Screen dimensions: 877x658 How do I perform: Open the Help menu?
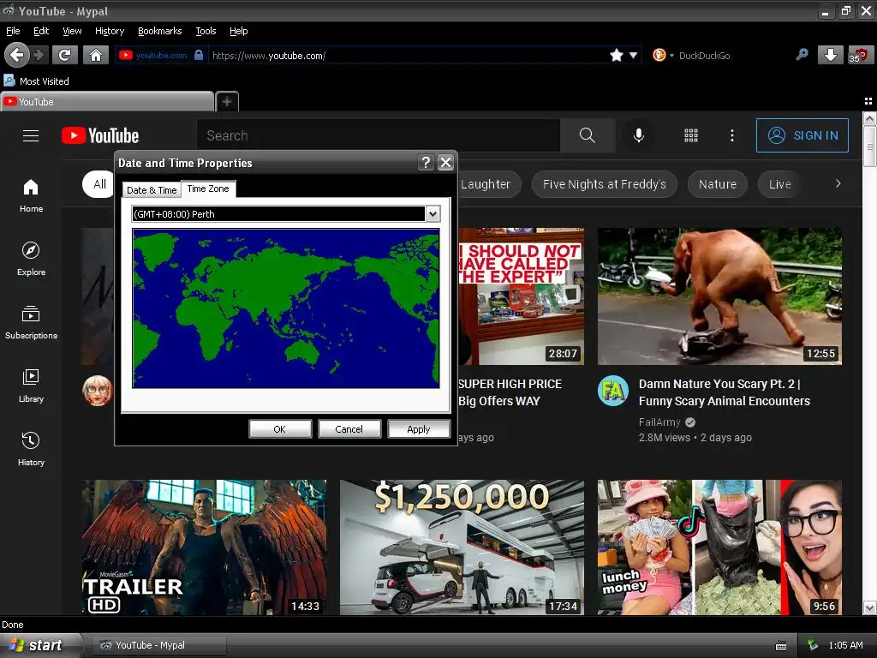(238, 31)
